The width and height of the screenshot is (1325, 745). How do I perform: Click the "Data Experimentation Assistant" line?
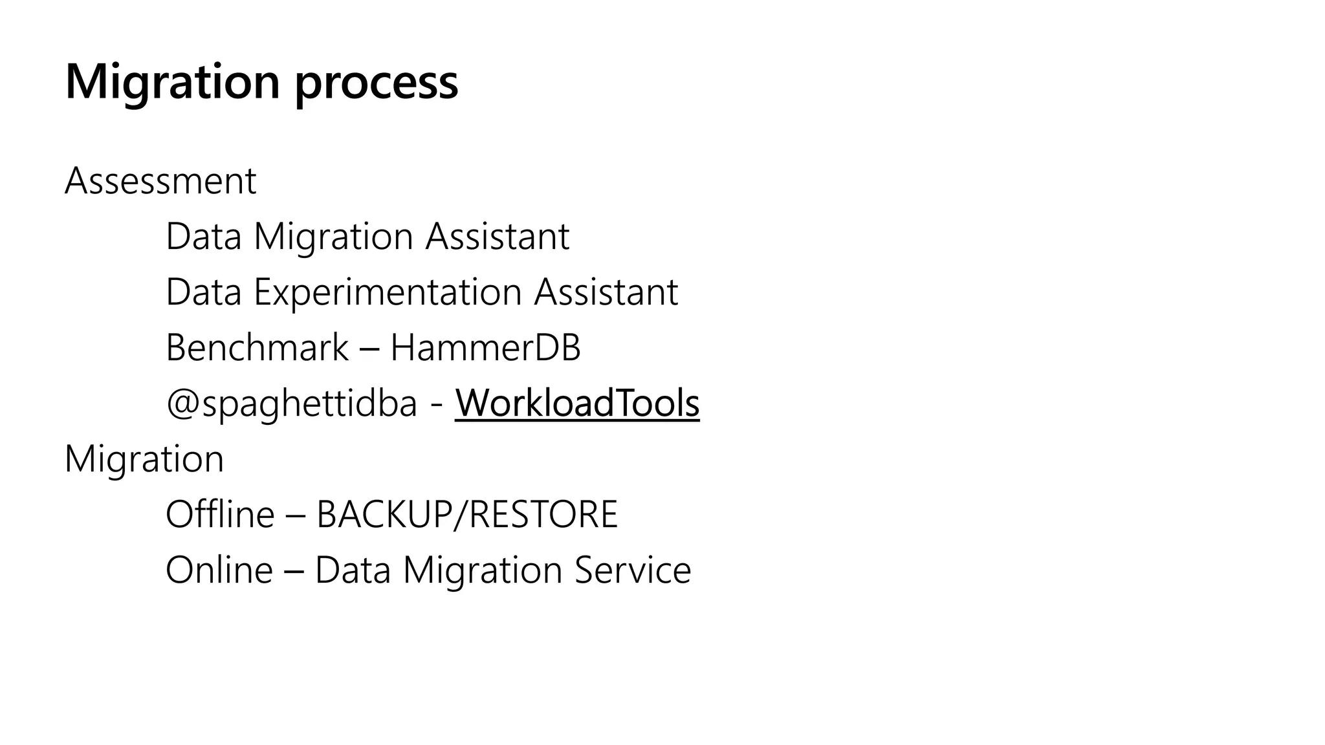(422, 292)
